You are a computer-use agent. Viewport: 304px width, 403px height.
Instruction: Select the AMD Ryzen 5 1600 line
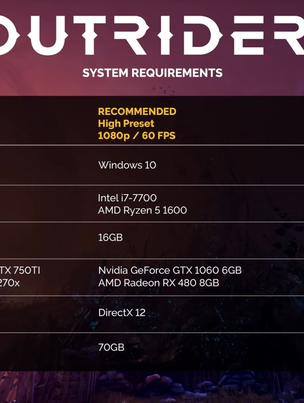coord(142,210)
